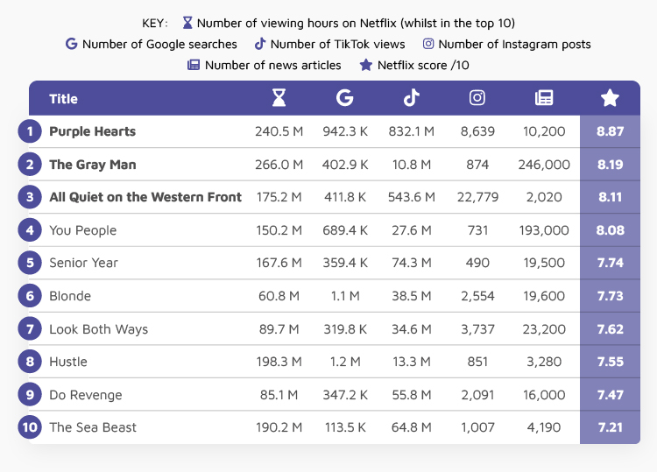Click the newspaper icon in the table header
The width and height of the screenshot is (657, 472).
[544, 98]
